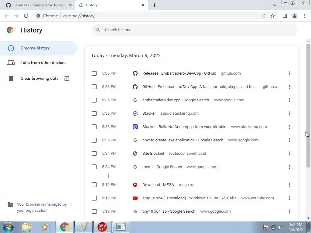Screen dimensions: 311x233
Task: Close the Releases Embarcadero/Dev-Cpp tab
Action: point(70,5)
